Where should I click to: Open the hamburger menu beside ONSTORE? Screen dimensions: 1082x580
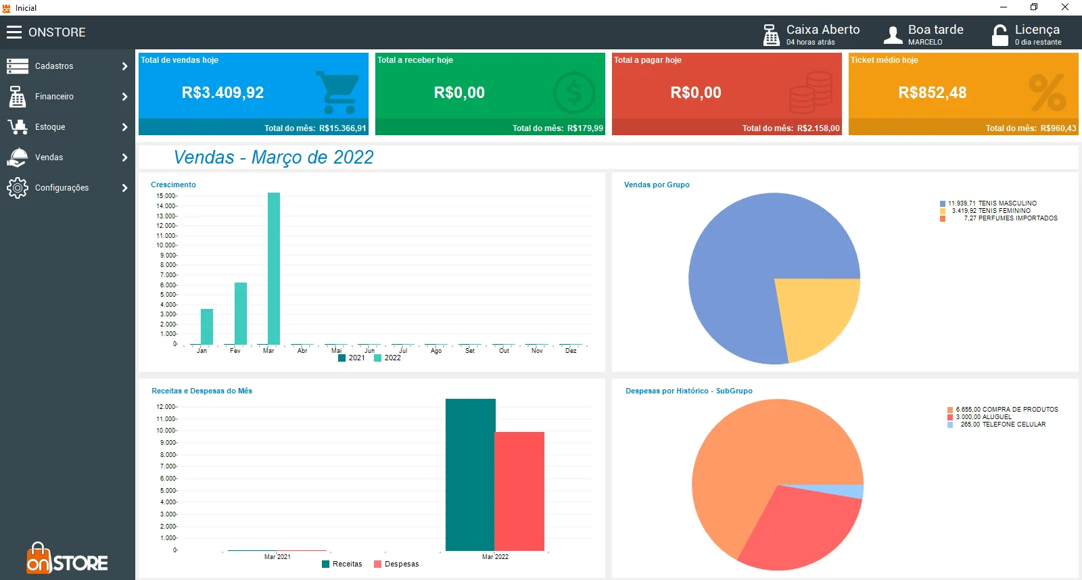click(x=14, y=32)
